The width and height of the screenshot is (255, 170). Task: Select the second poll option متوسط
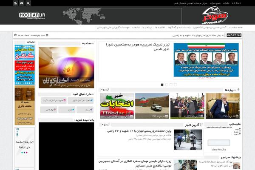(240, 132)
